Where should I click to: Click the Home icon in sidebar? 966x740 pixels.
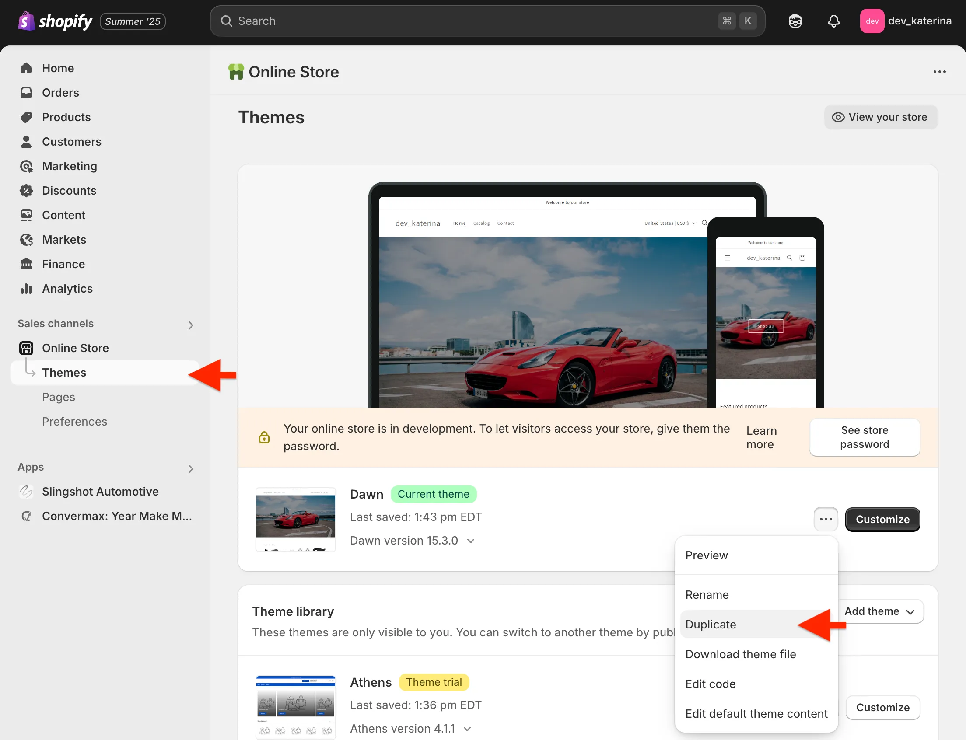(x=26, y=68)
